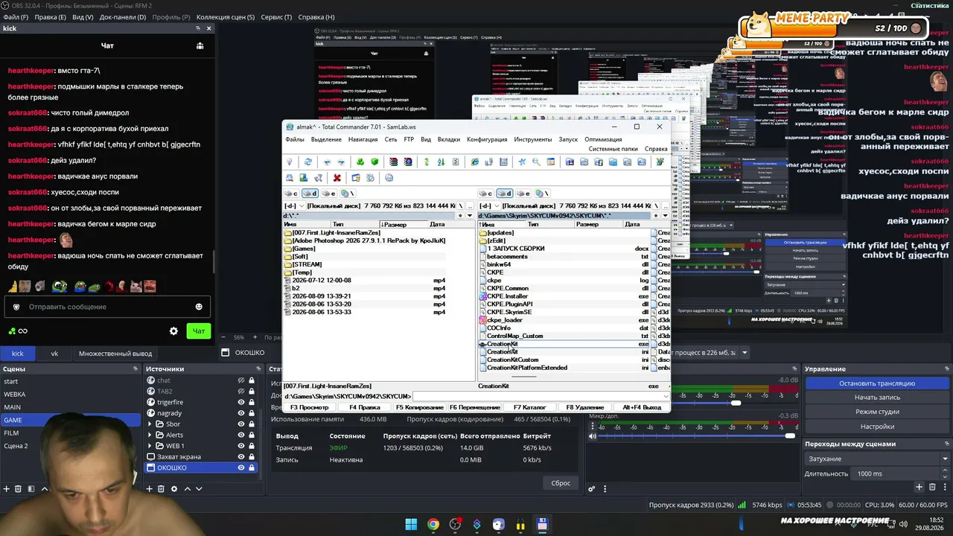Image resolution: width=953 pixels, height=536 pixels.
Task: Select drive c in the right panel
Action: (x=486, y=194)
